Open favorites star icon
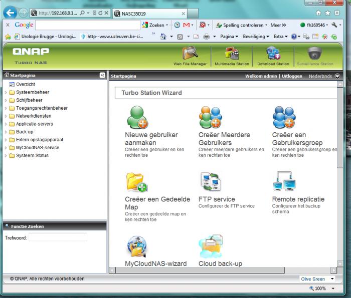 (327, 13)
